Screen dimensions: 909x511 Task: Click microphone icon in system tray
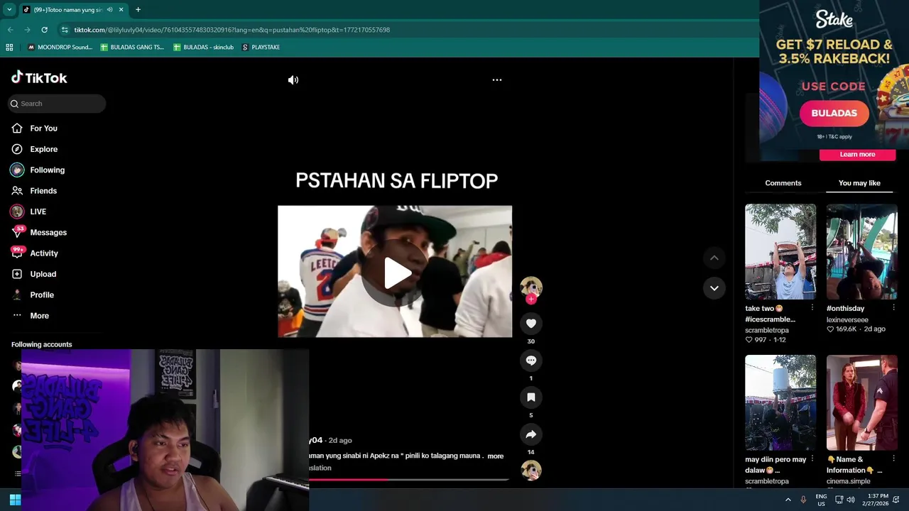tap(803, 500)
